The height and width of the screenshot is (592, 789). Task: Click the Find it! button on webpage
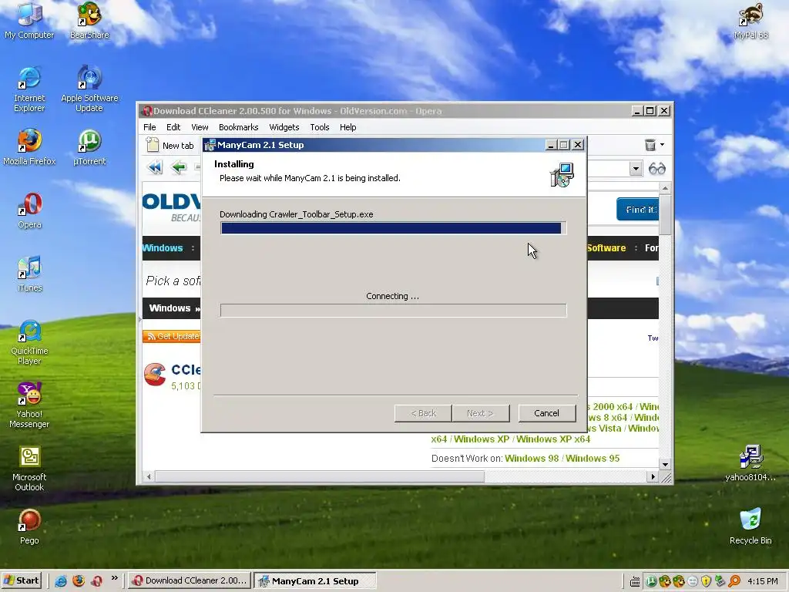click(x=637, y=210)
